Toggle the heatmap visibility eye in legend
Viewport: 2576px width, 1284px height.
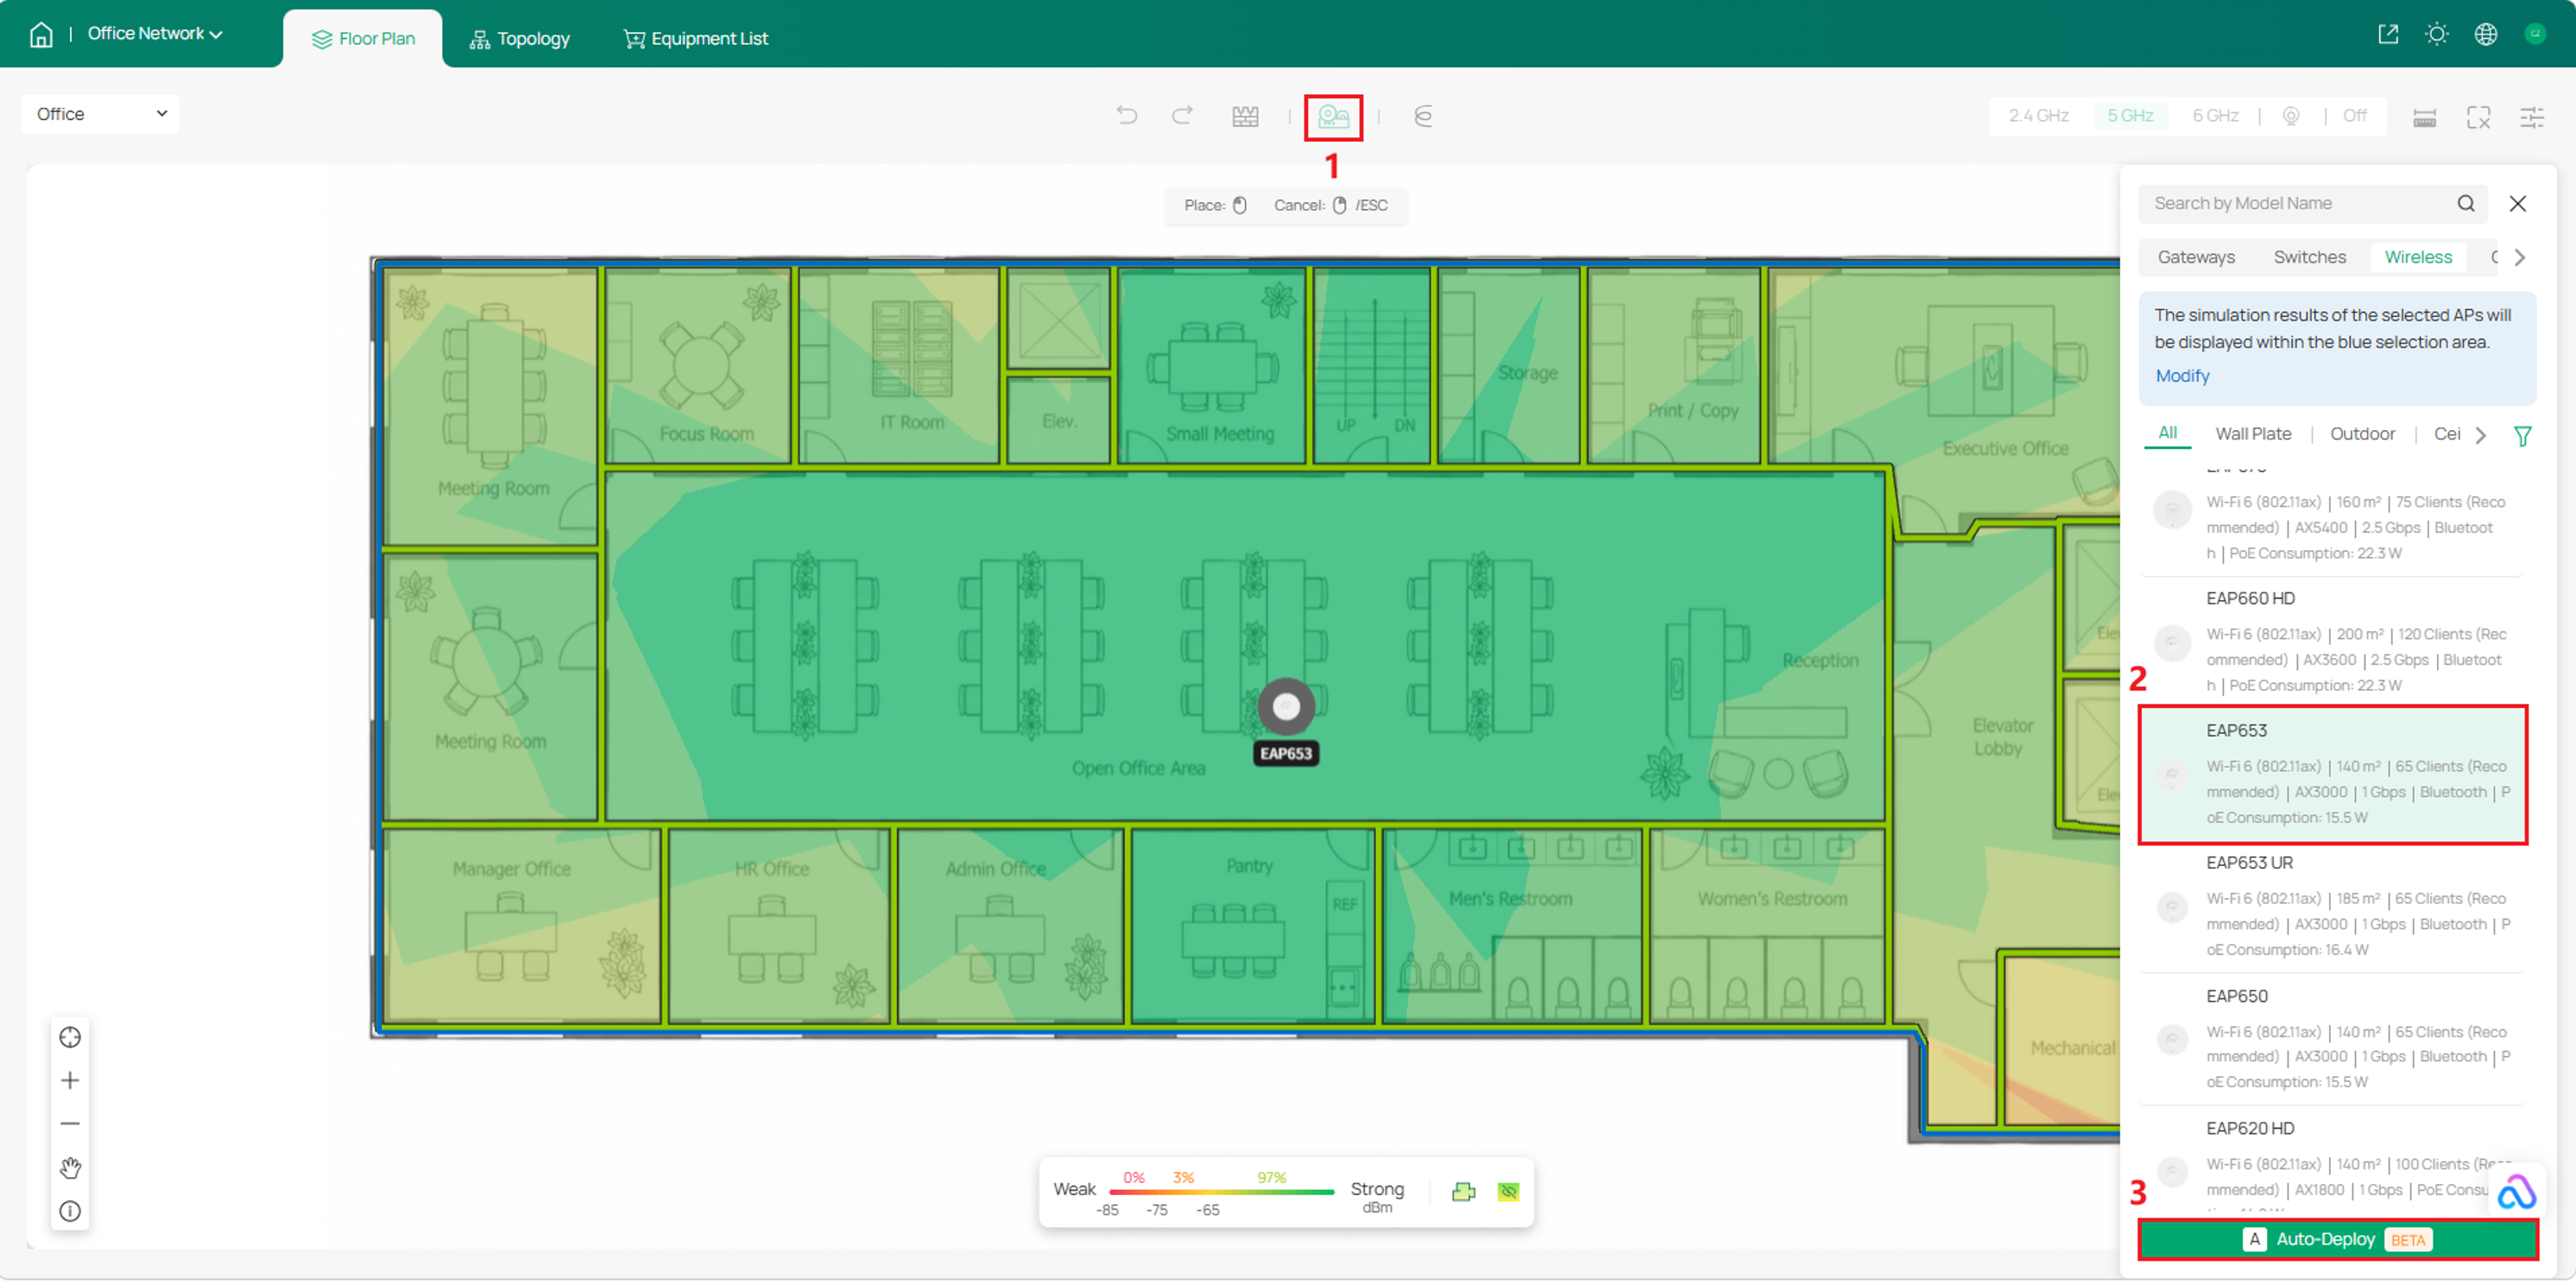pyautogui.click(x=1508, y=1193)
